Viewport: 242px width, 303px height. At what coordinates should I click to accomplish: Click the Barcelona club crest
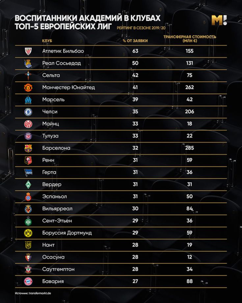point(28,148)
